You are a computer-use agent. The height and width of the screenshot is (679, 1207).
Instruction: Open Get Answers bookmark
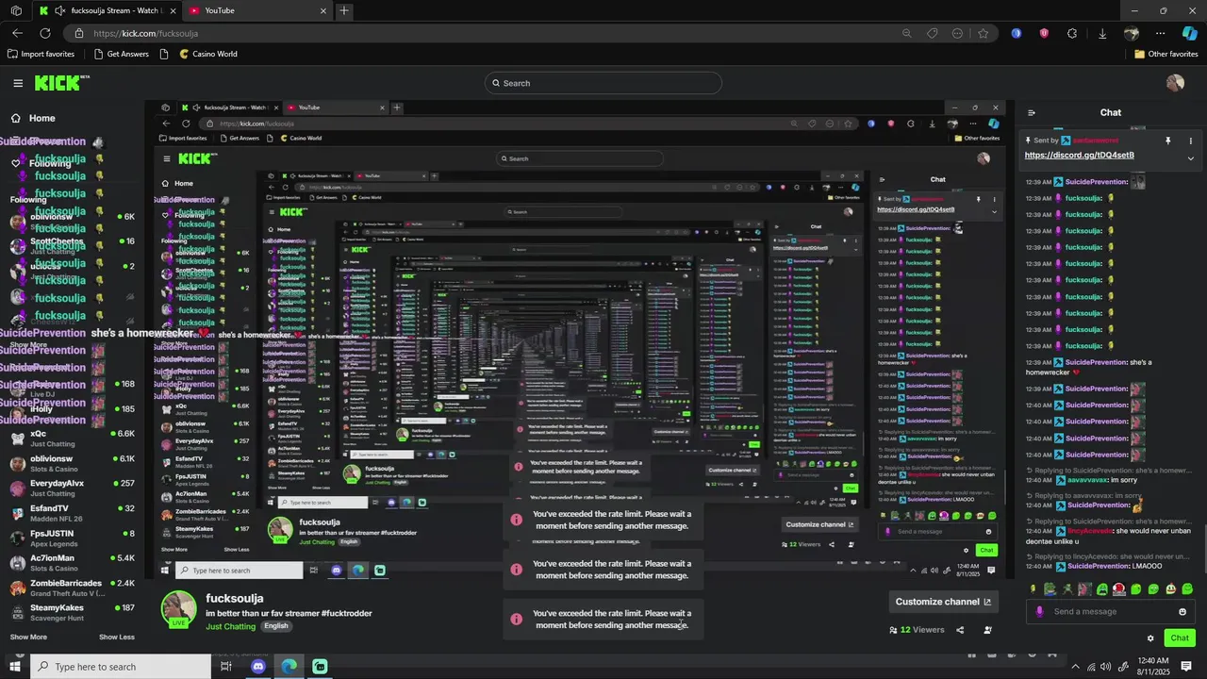(x=121, y=54)
